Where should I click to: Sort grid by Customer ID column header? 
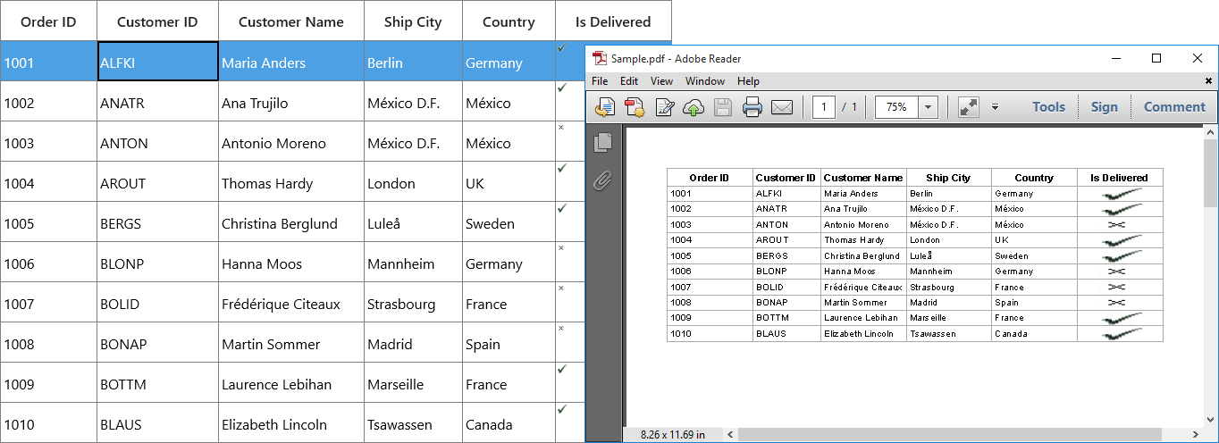coord(157,21)
